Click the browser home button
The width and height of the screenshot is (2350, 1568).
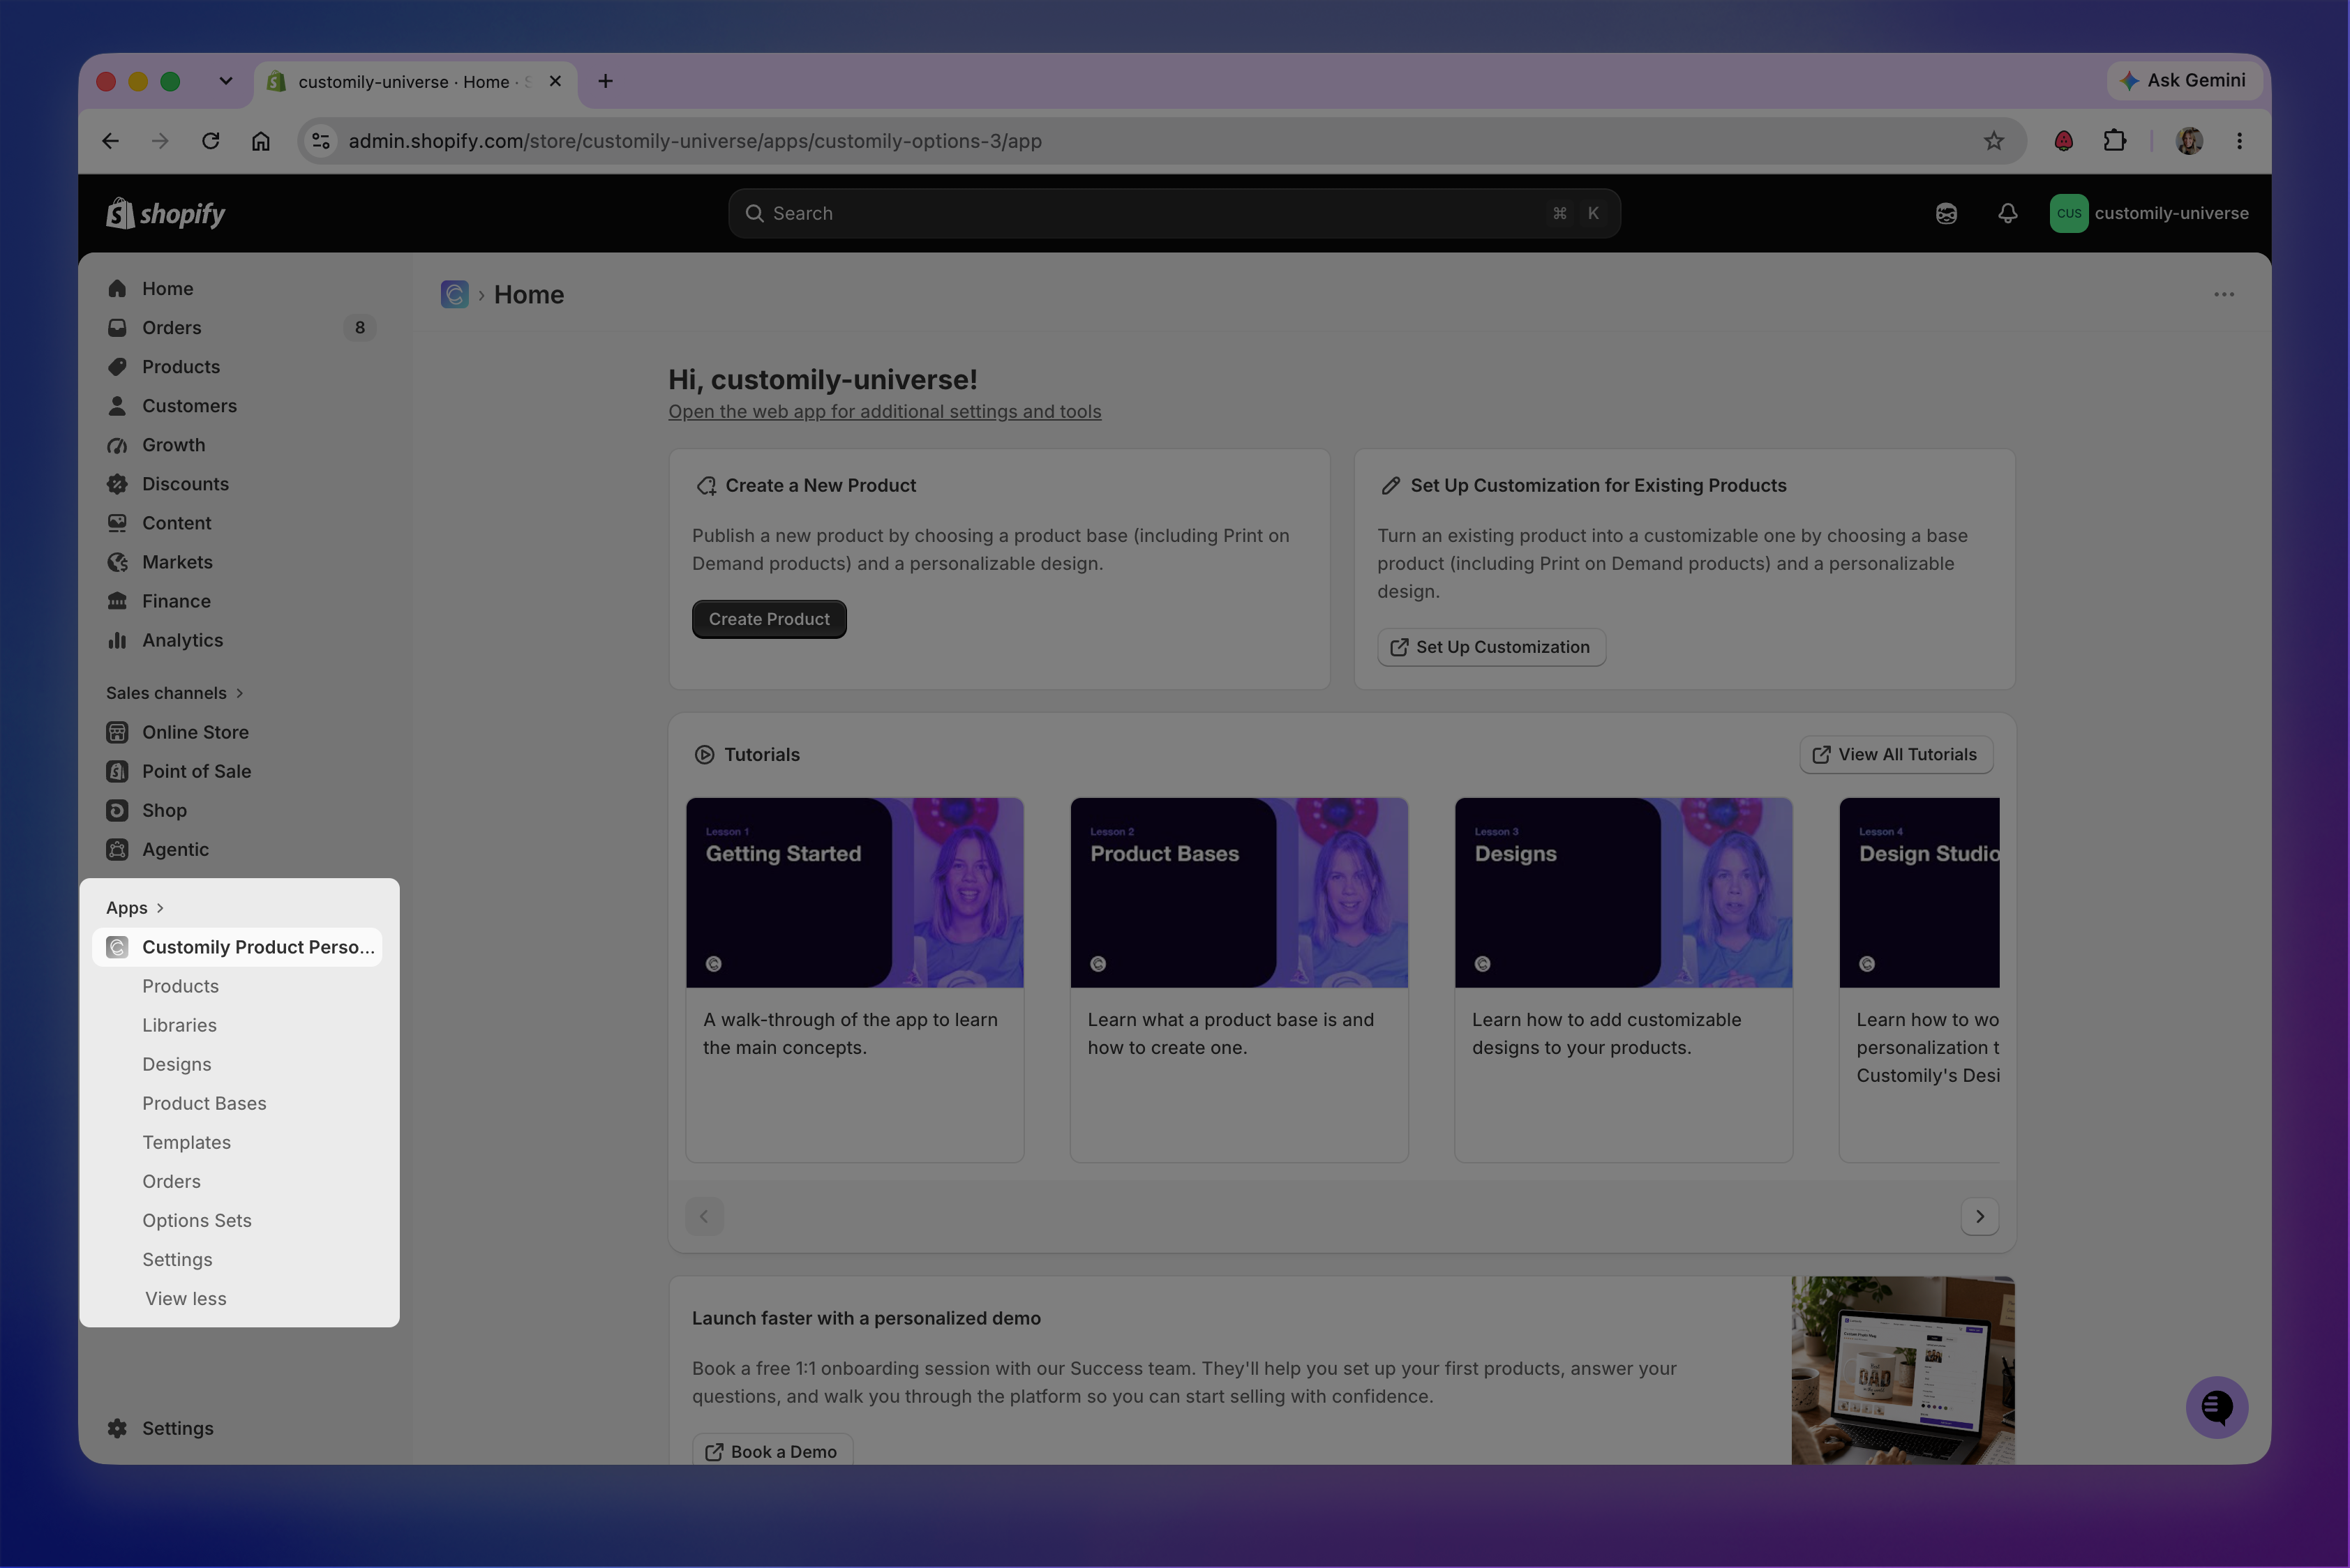[x=260, y=141]
